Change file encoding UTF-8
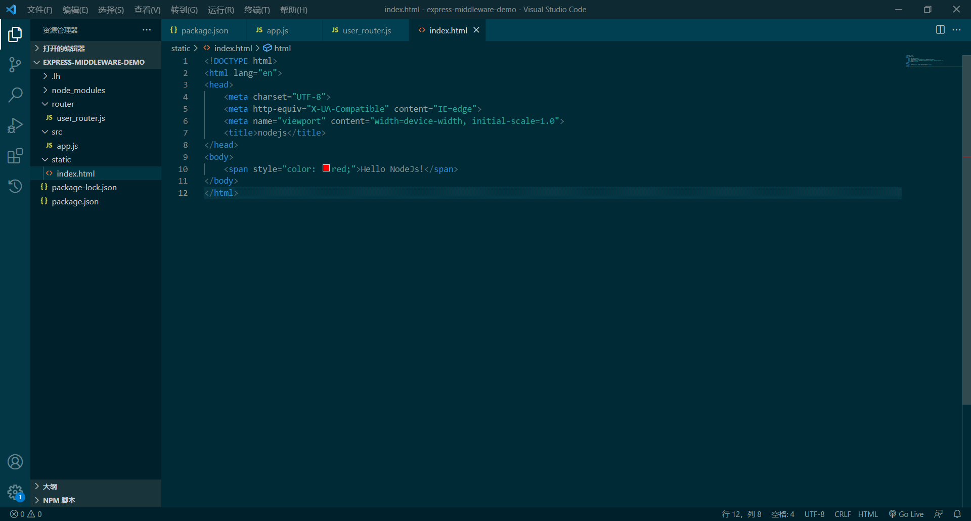Image resolution: width=971 pixels, height=521 pixels. pyautogui.click(x=814, y=514)
